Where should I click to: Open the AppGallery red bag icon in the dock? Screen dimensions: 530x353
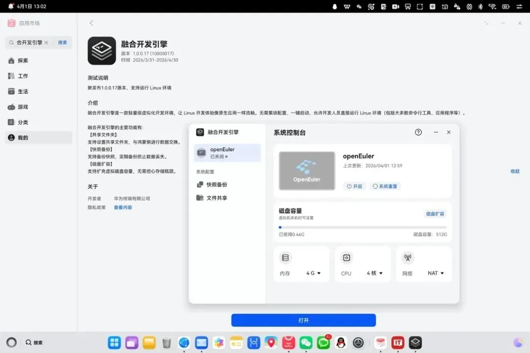pos(289,343)
